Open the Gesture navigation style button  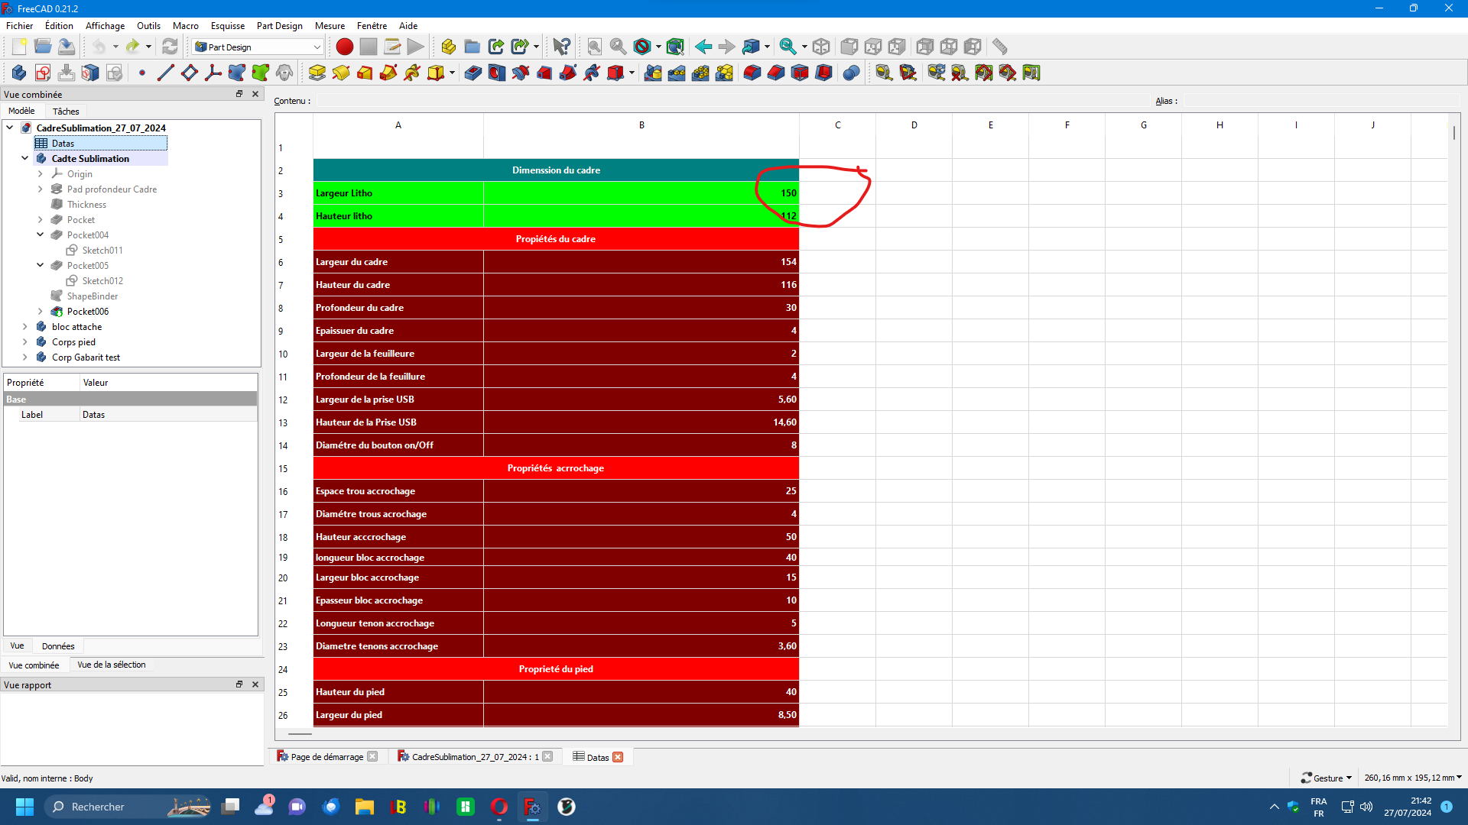[x=1327, y=778]
